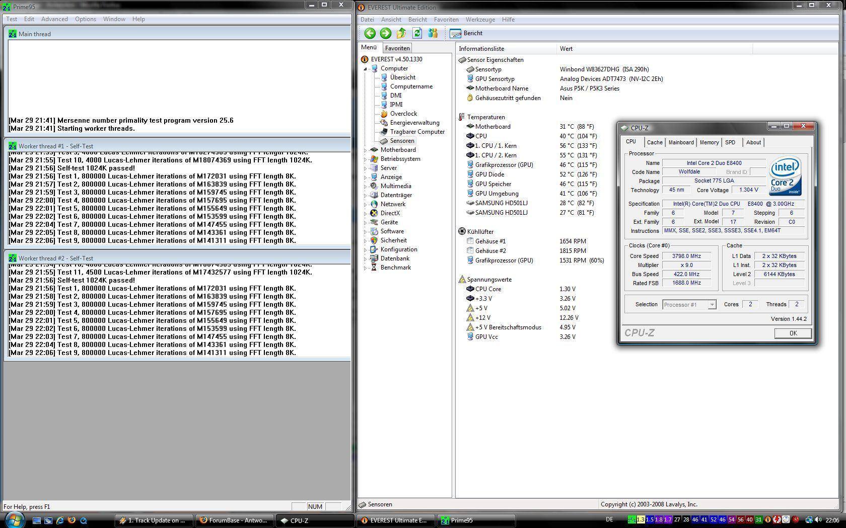
Task: Switch to the Mainboard tab in CPU-Z
Action: tap(681, 142)
